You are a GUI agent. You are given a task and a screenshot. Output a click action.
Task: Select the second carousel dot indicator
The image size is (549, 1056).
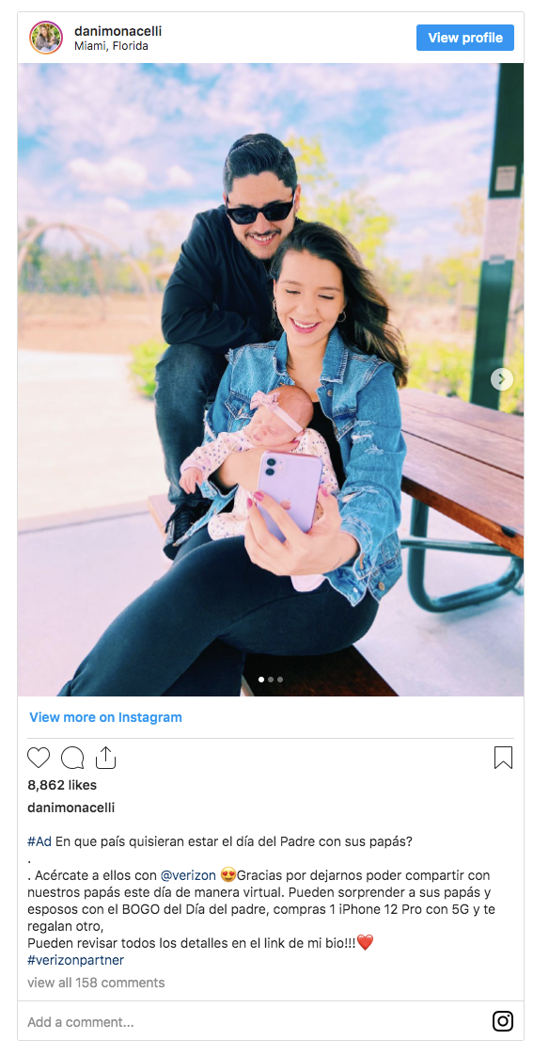click(x=271, y=680)
